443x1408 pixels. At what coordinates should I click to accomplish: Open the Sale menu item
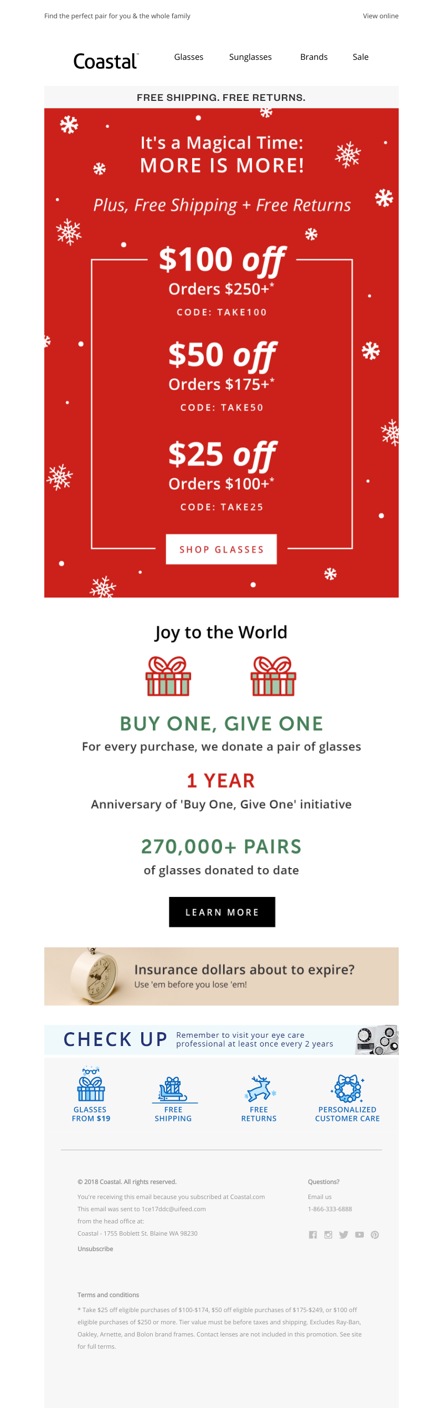(x=360, y=57)
